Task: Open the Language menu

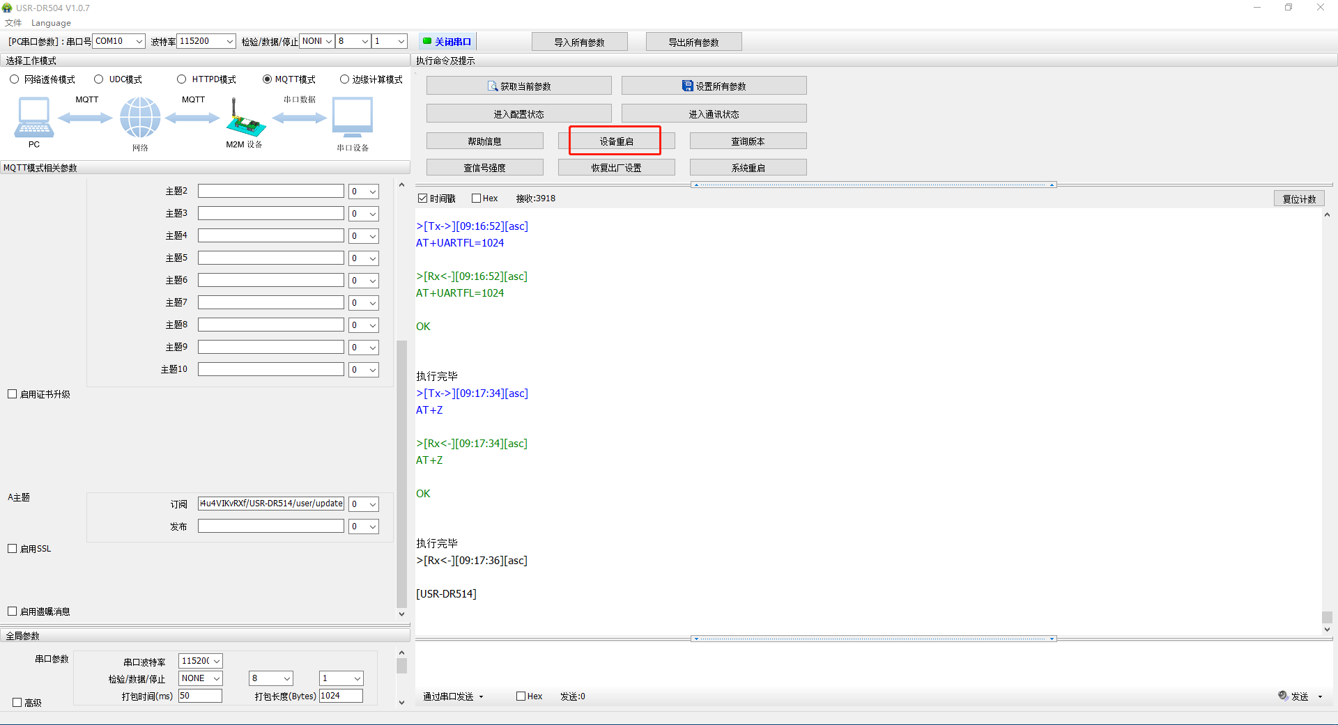Action: tap(51, 23)
